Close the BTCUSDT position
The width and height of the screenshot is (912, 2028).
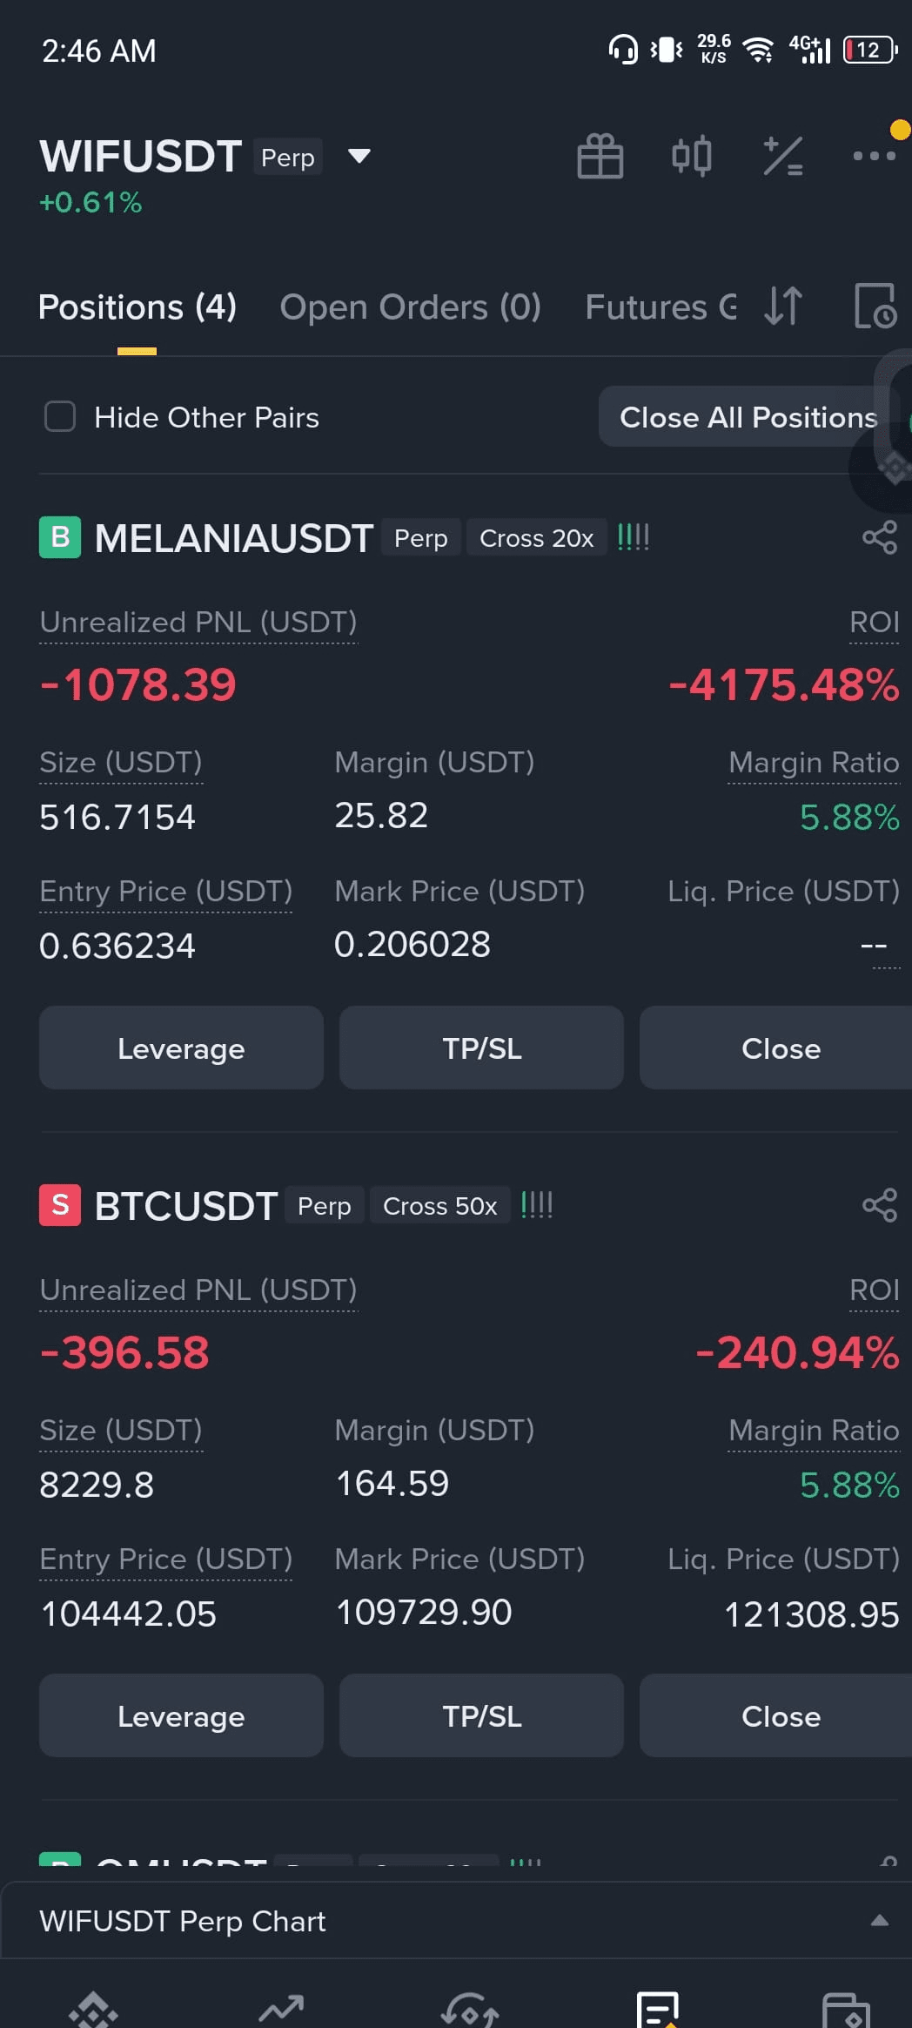tap(780, 1715)
